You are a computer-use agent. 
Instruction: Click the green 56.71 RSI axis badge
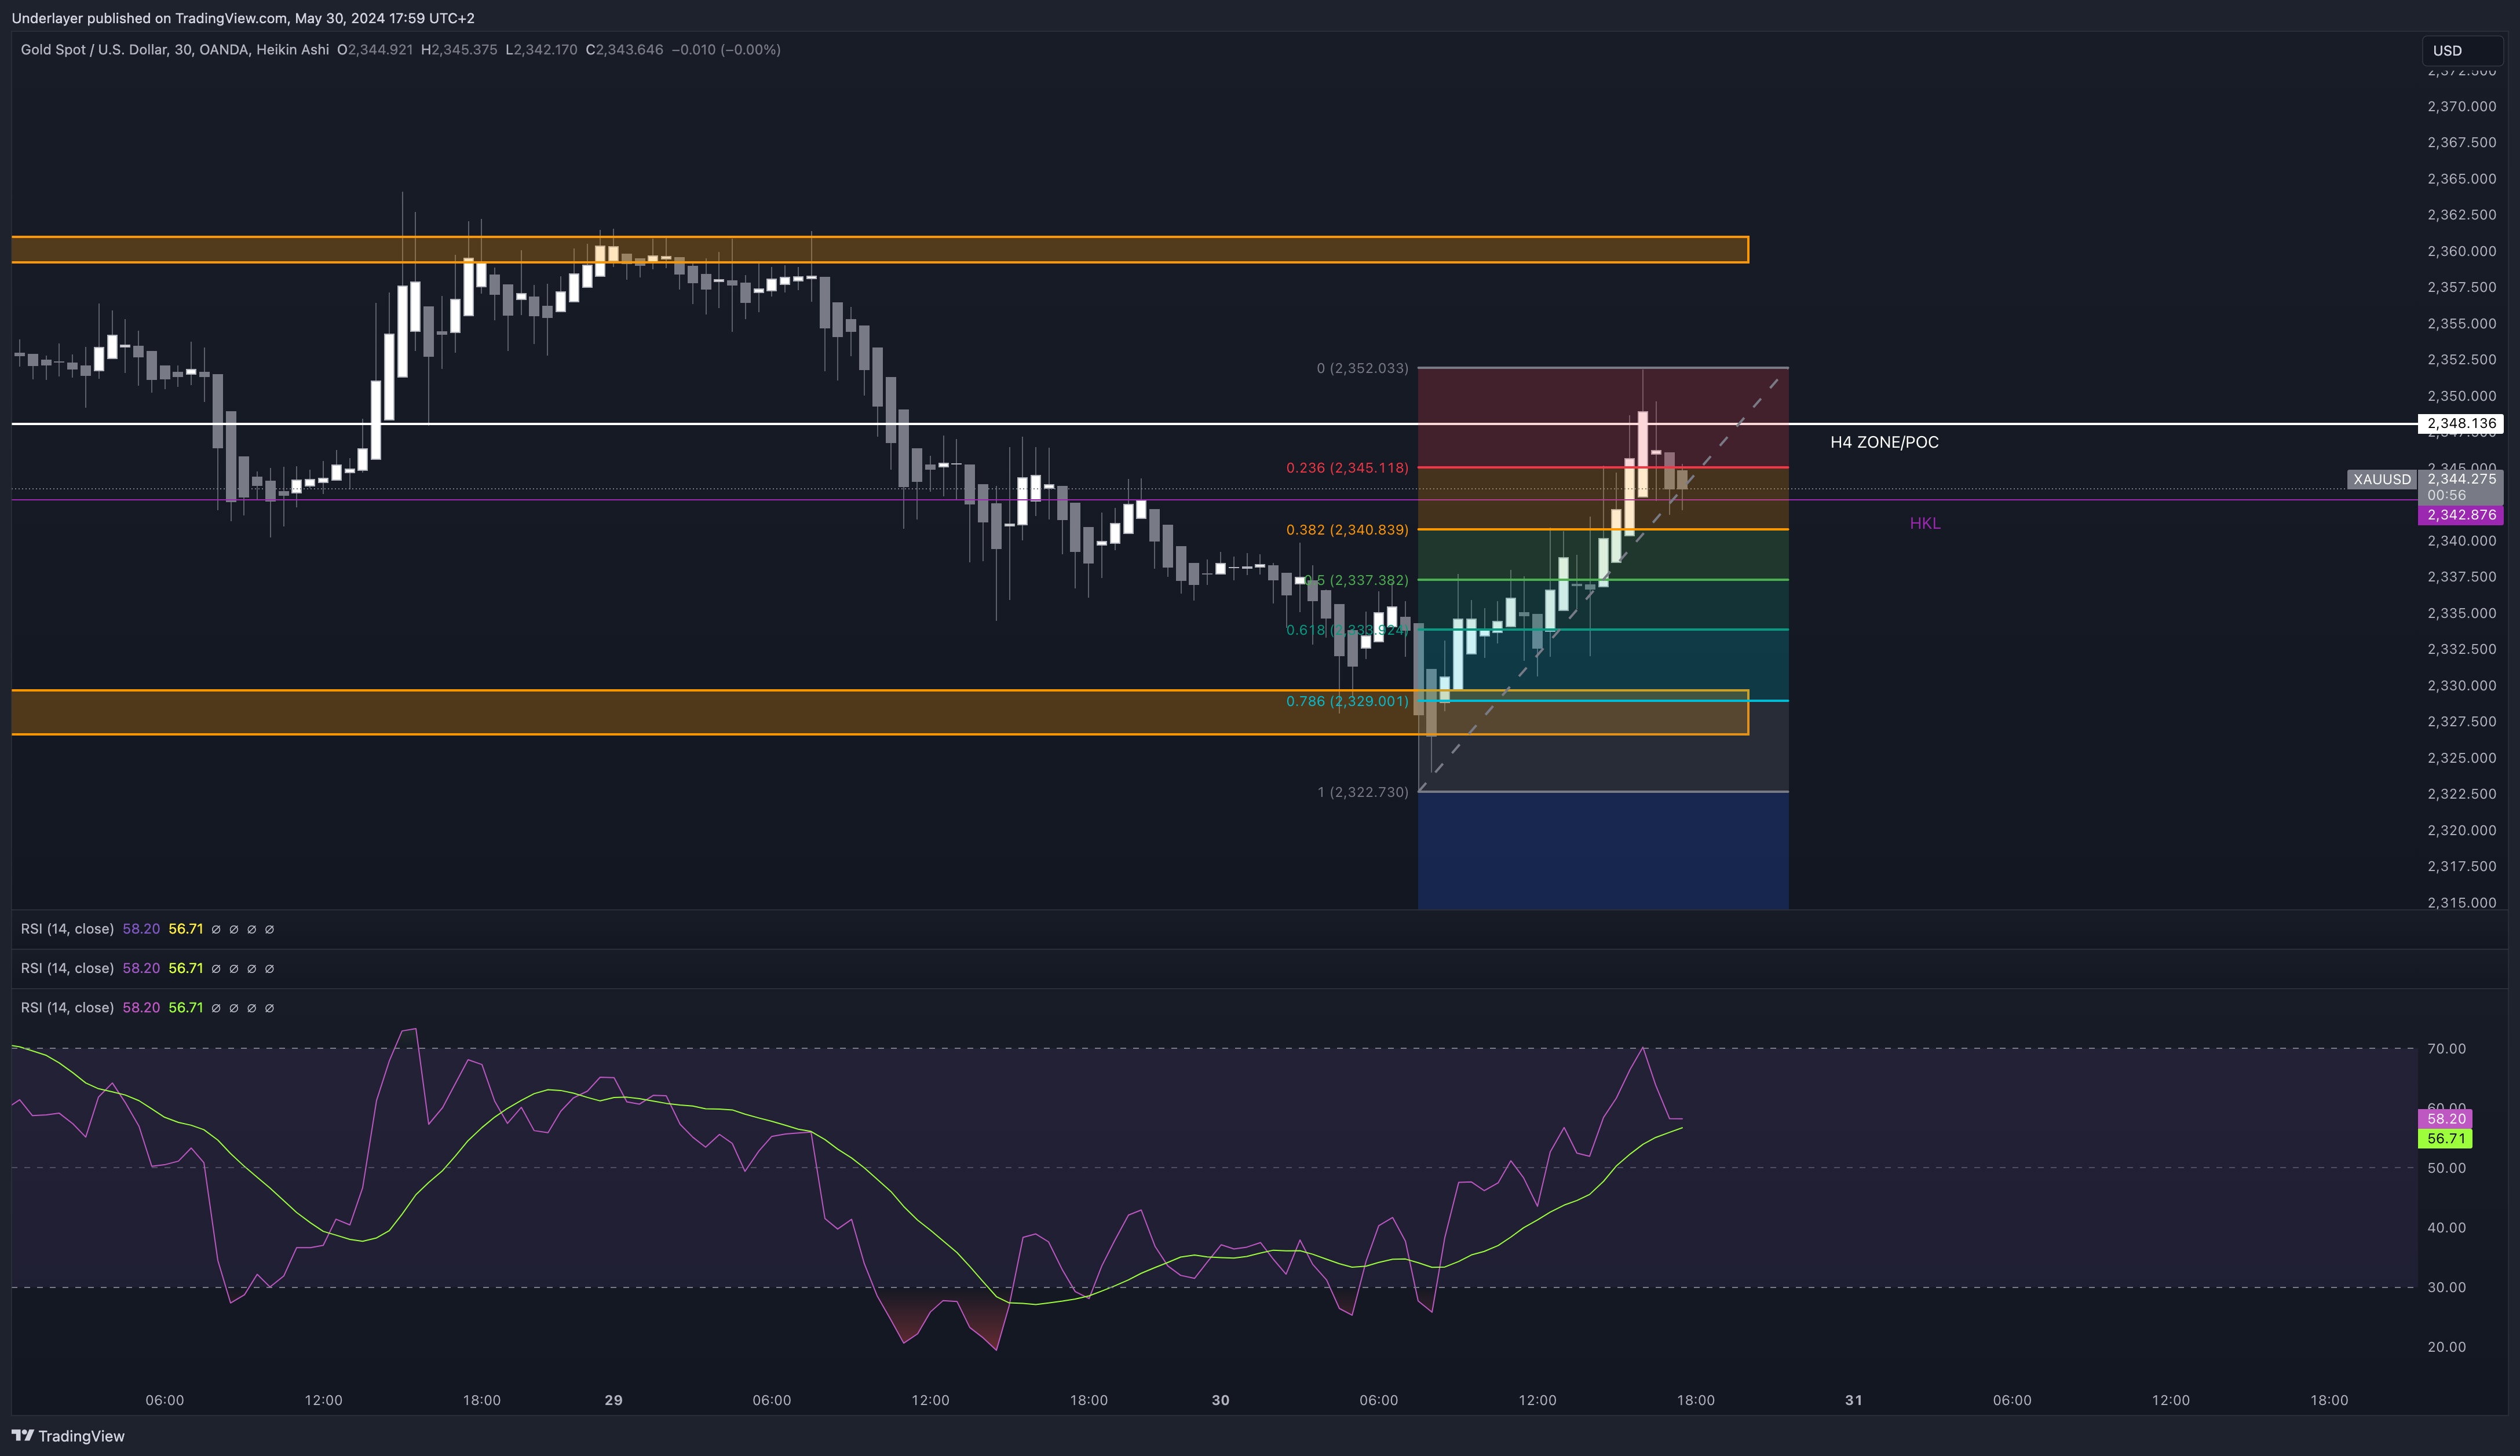pyautogui.click(x=2445, y=1139)
